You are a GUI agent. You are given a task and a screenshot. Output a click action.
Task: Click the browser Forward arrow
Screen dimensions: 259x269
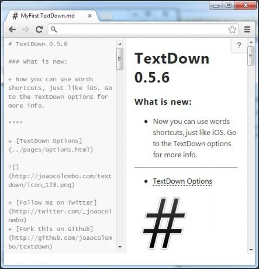click(x=26, y=29)
